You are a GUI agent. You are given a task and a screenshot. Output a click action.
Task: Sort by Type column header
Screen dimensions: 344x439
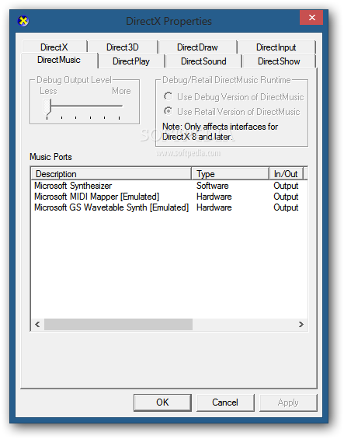230,174
